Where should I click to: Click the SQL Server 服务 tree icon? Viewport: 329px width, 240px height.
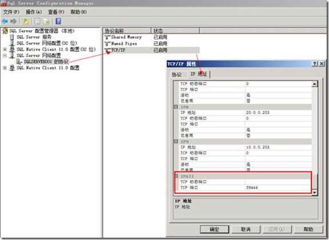tap(12, 37)
